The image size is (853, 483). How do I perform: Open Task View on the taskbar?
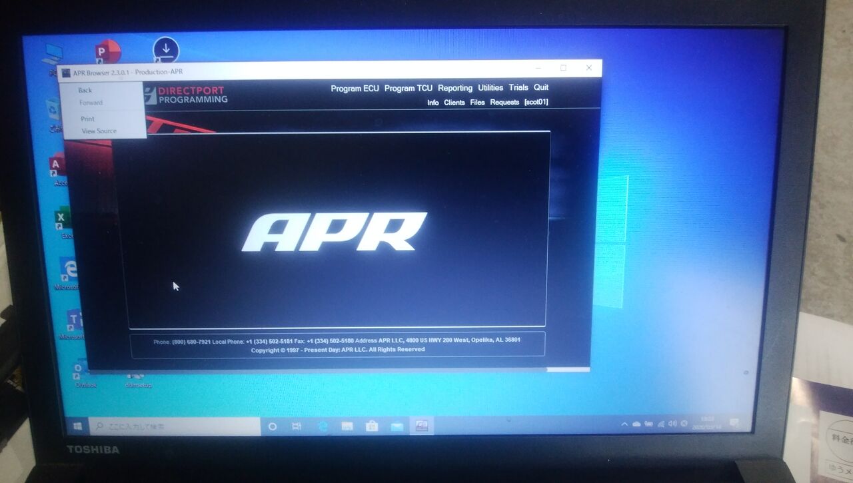tap(297, 426)
